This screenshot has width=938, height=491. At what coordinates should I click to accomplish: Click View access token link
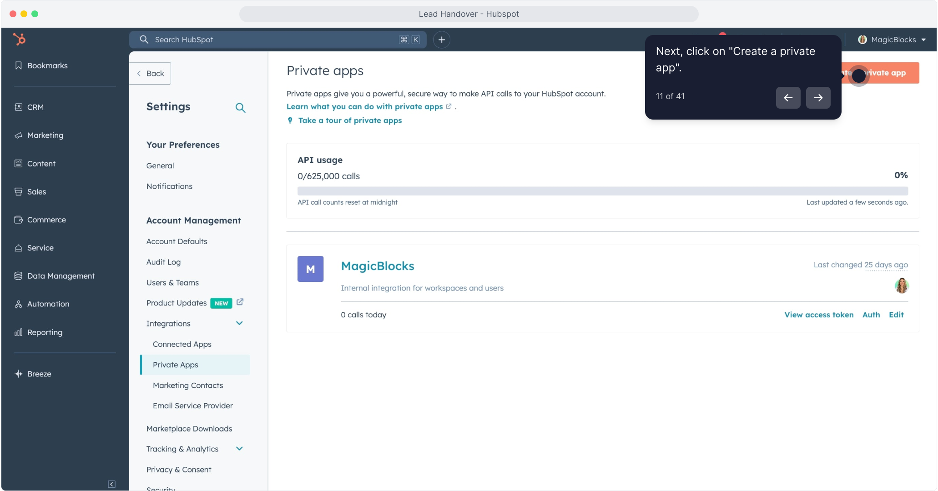[819, 315]
